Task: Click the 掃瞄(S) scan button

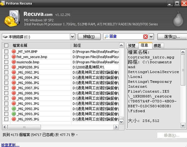Action: 89,37
